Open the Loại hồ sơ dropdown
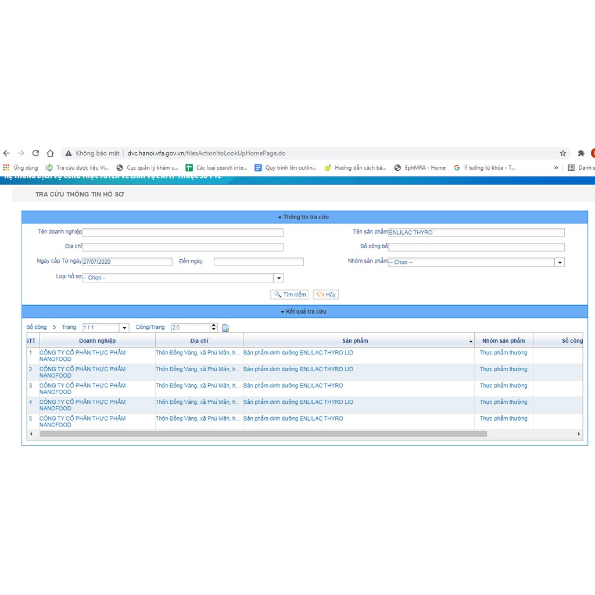The height and width of the screenshot is (595, 595). 279,278
